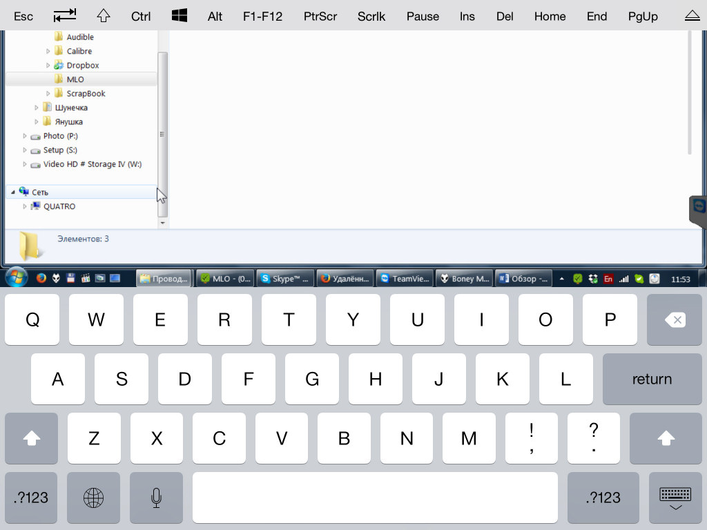707x530 pixels.
Task: Click the Windows Start orb
Action: pos(16,278)
